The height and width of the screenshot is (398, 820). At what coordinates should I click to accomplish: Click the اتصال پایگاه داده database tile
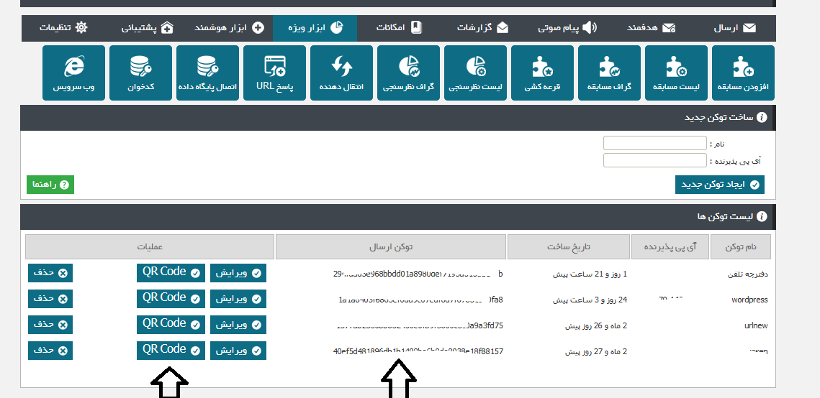[207, 73]
